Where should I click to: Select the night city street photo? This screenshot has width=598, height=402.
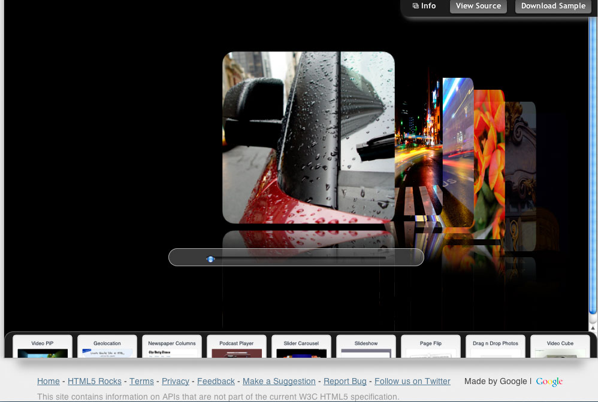click(418, 147)
